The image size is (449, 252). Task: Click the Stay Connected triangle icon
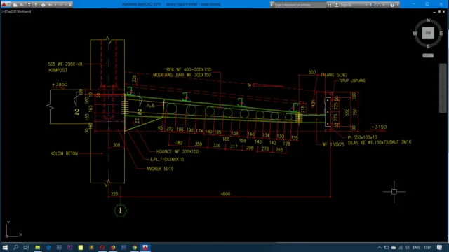(379, 5)
